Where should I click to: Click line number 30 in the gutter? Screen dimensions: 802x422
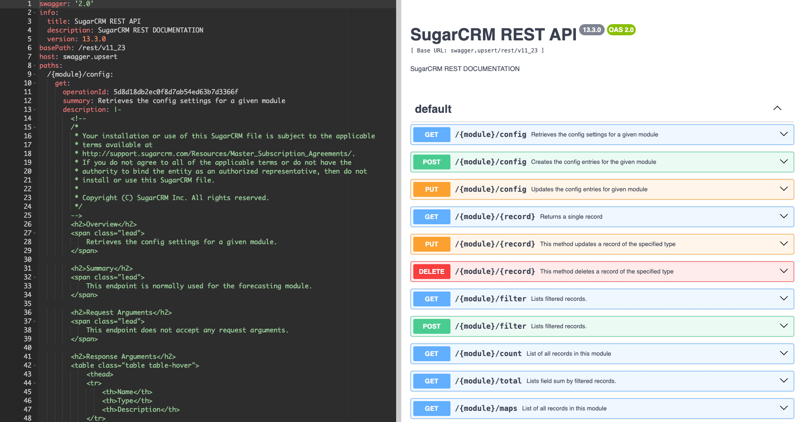[27, 260]
